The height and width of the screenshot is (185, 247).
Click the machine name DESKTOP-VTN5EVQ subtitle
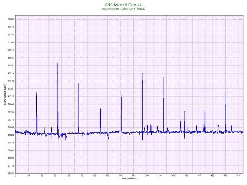[123, 9]
